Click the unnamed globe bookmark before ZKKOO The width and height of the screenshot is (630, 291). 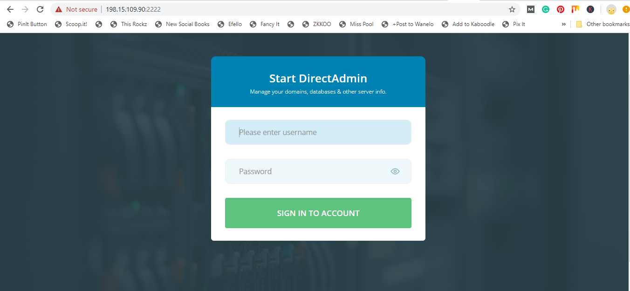point(291,24)
